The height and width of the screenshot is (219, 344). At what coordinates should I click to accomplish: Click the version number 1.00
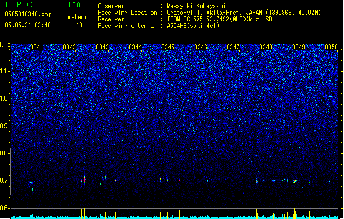click(x=74, y=4)
